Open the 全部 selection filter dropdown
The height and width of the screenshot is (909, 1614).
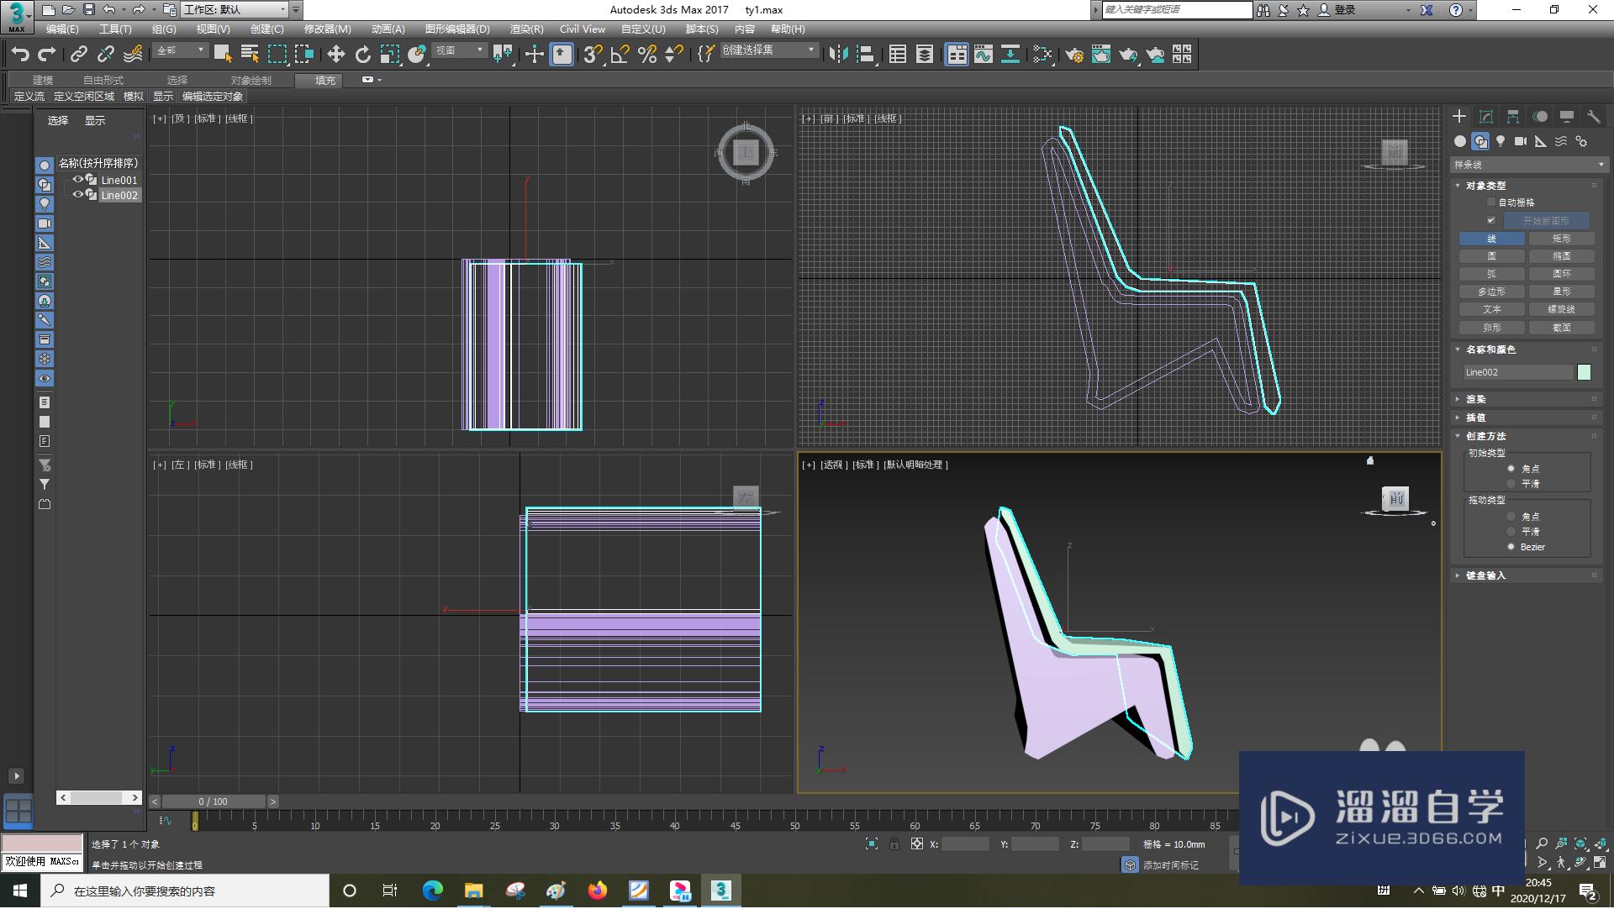(x=180, y=51)
